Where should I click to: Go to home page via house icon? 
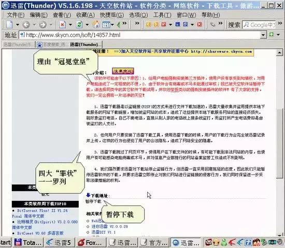click(x=96, y=24)
